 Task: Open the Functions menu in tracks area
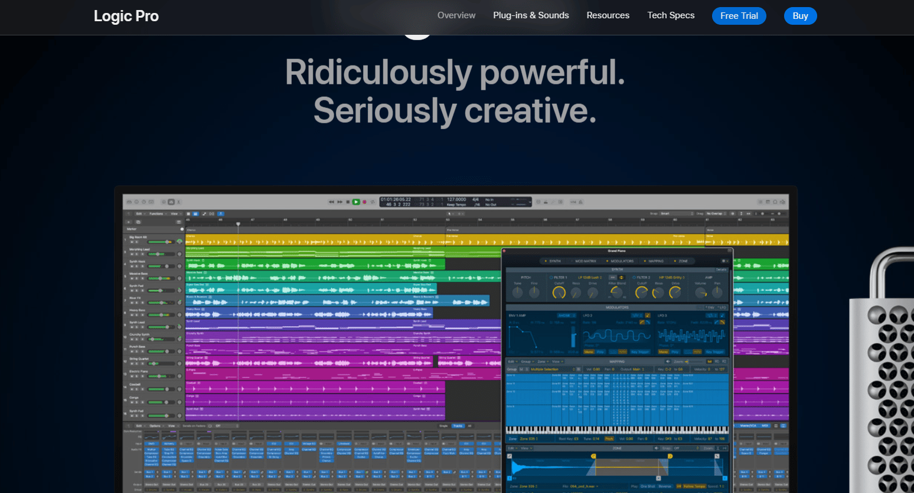click(x=158, y=213)
